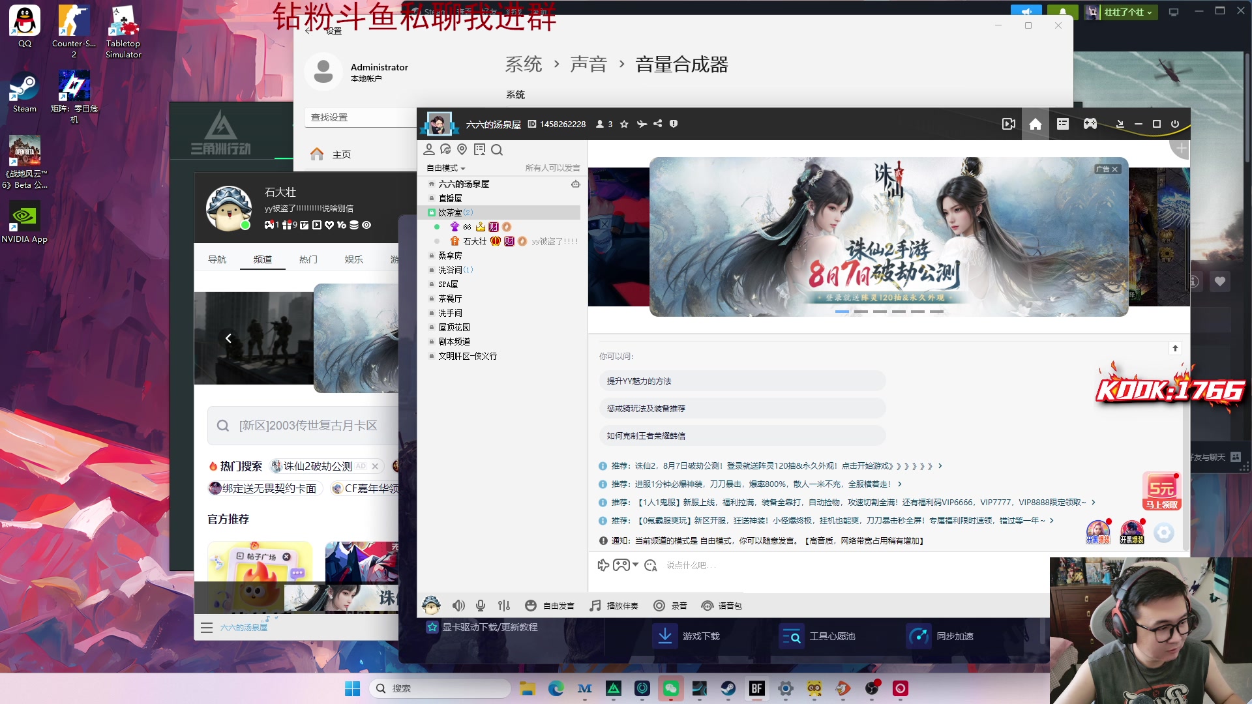Dismiss the 诛仙2破劫公测 hot search tag
The height and width of the screenshot is (704, 1252).
[x=375, y=467]
